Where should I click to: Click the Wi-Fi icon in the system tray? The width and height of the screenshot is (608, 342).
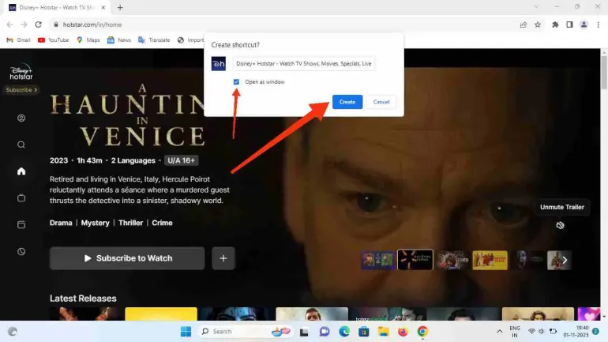(531, 332)
